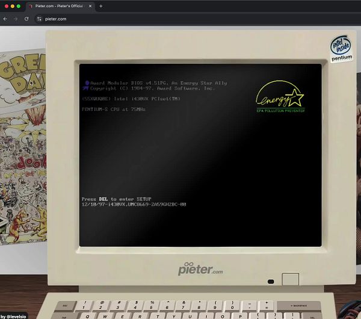Hit the 1 key on the keyboard
The width and height of the screenshot is (361, 319).
click(x=84, y=305)
